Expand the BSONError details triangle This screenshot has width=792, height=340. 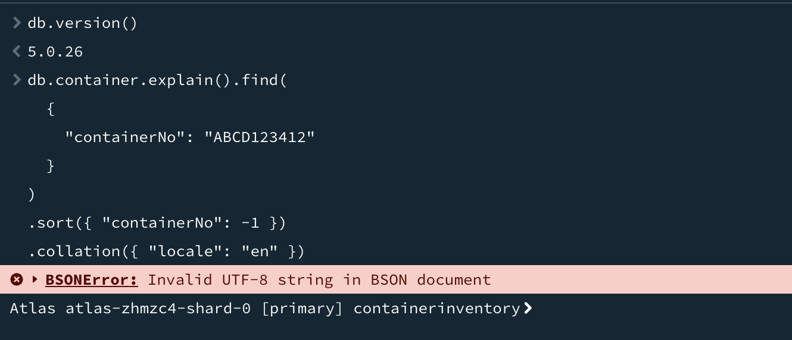point(35,279)
